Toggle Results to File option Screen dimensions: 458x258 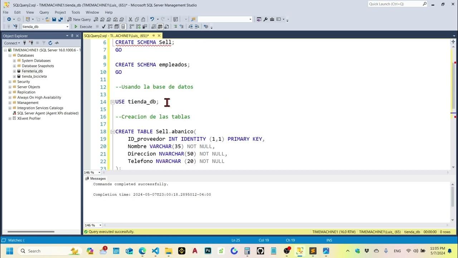166,27
